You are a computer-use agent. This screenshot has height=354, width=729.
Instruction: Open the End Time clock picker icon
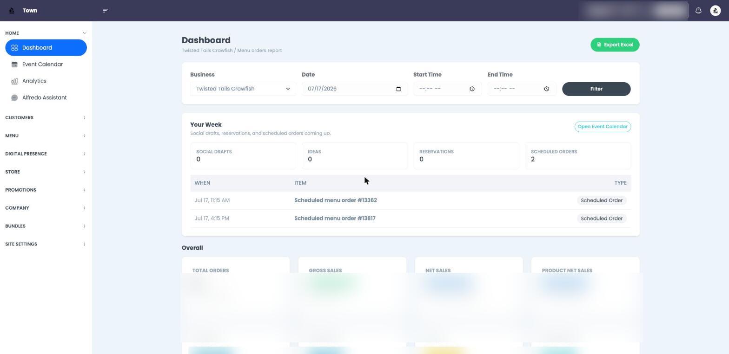[546, 89]
